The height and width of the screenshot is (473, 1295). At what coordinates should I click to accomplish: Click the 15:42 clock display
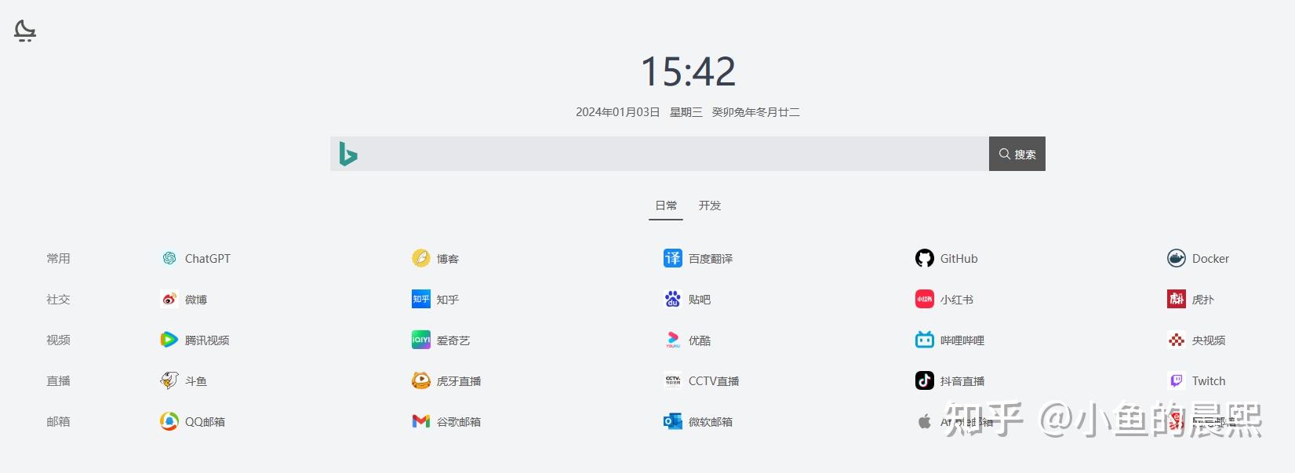[688, 71]
